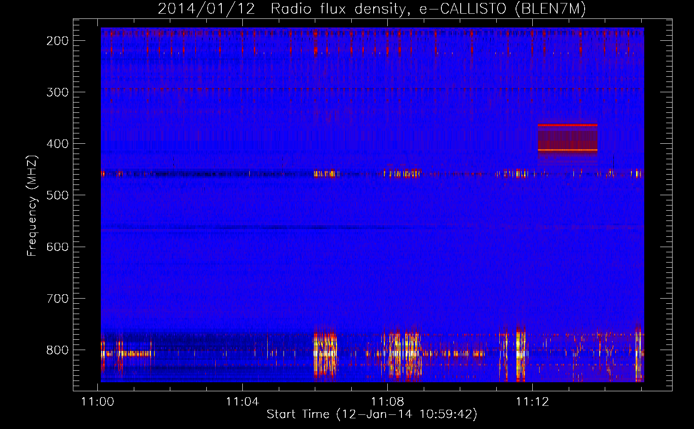This screenshot has width=694, height=429.
Task: Click the 11:00 time tick label
Action: pyautogui.click(x=98, y=402)
